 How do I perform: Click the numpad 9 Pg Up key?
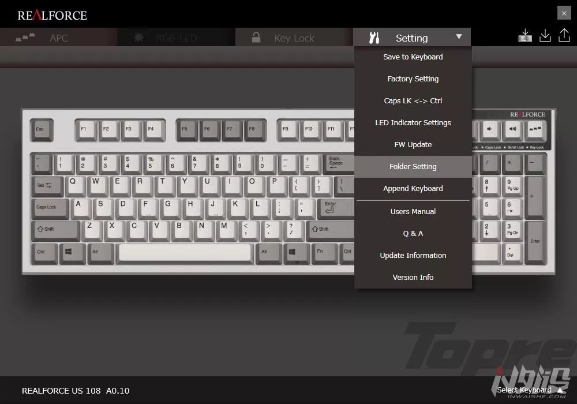pos(512,186)
